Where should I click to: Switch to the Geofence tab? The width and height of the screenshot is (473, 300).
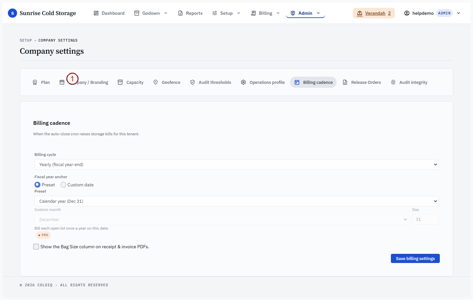coord(167,82)
